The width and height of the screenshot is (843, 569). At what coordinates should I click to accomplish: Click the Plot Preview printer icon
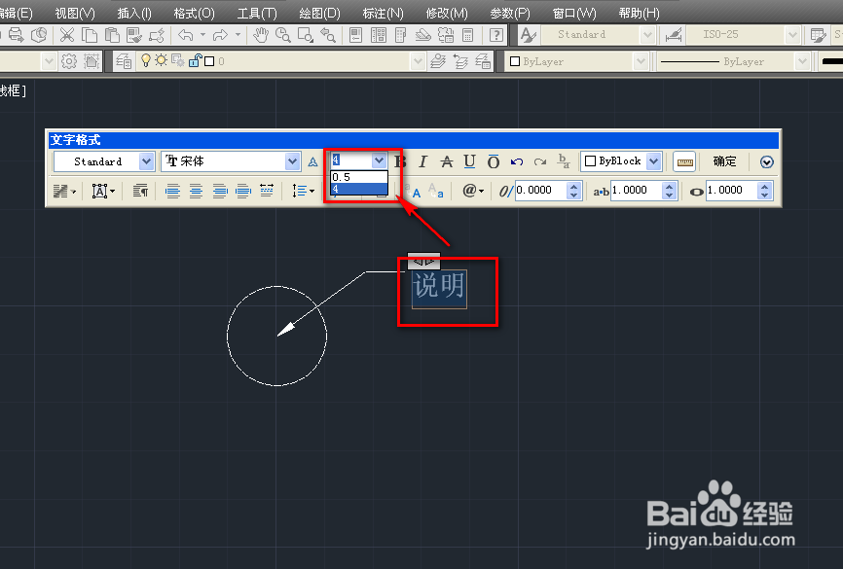click(17, 35)
